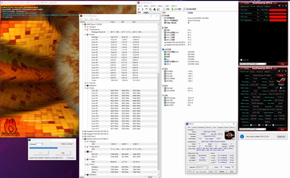Image resolution: width=290 pixels, height=178 pixels.
Task: Expand the Currents node in HWMonitor
Action: pyautogui.click(x=85, y=83)
